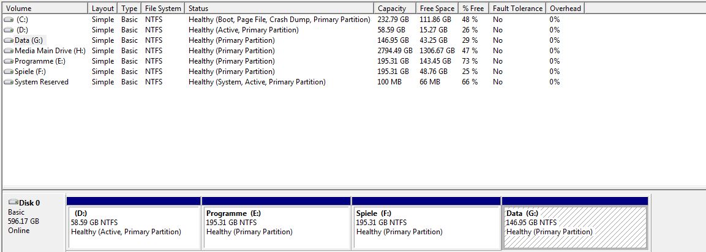
Task: Click the 48.76 GB free space value
Action: pyautogui.click(x=434, y=72)
